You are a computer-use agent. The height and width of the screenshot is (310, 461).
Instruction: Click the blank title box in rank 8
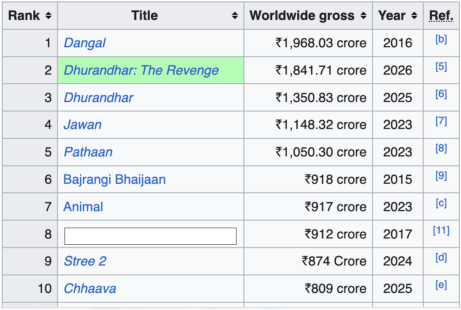click(x=150, y=236)
